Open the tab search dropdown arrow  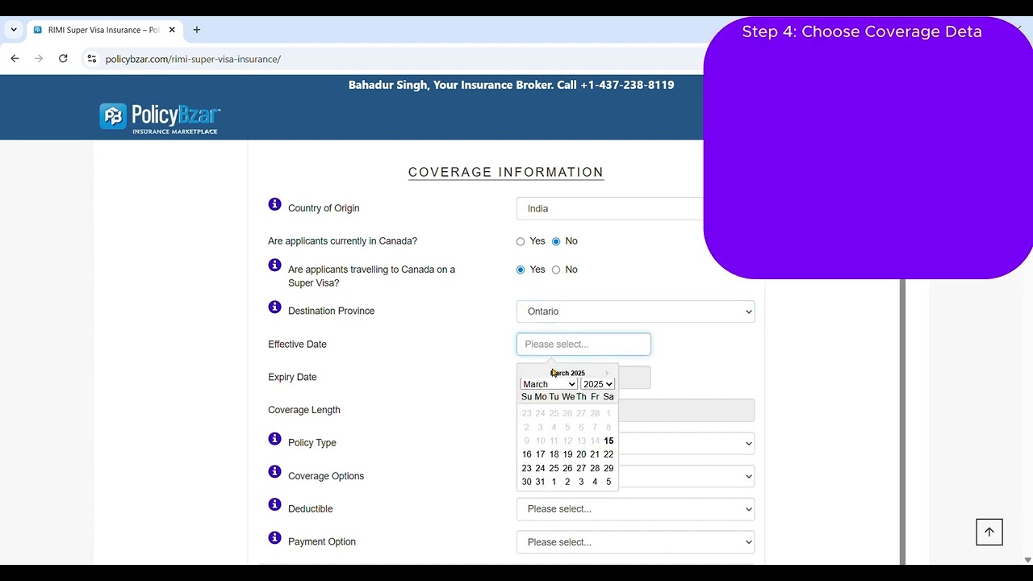tap(14, 30)
